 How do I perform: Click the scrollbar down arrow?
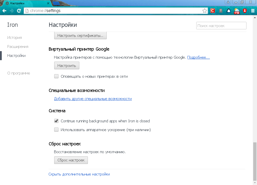(255, 183)
